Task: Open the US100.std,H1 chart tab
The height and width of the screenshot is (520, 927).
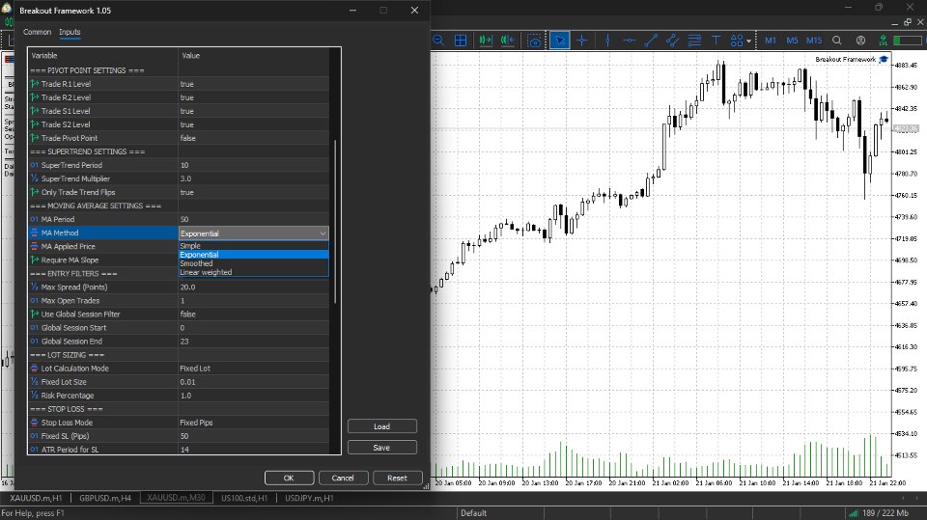Action: pos(244,498)
